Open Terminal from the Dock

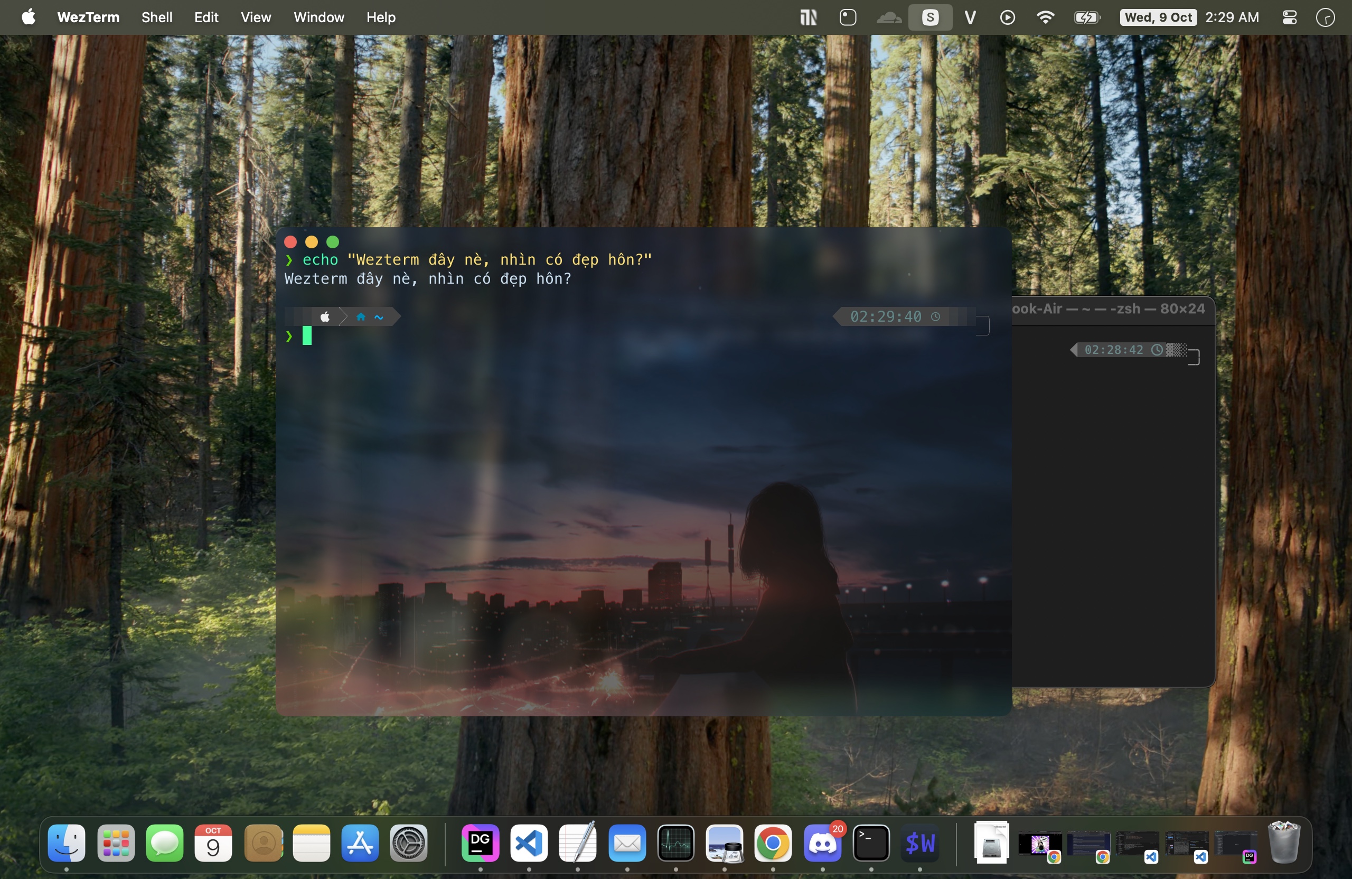coord(871,843)
